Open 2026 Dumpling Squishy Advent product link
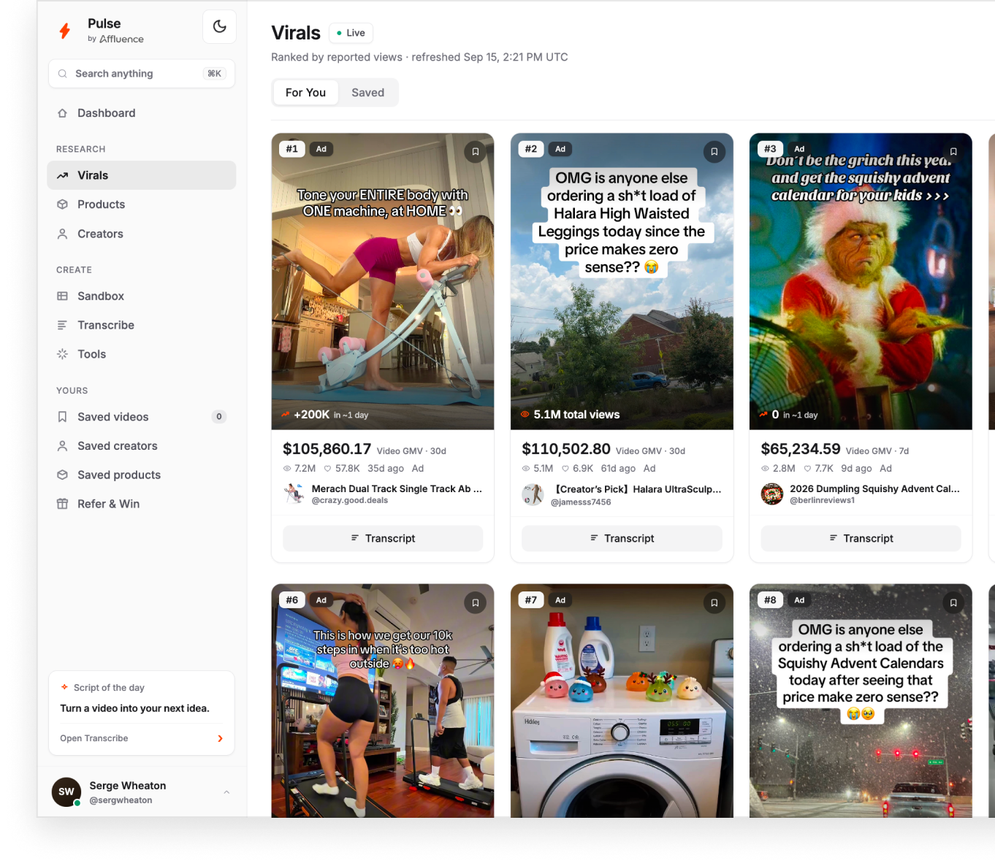Screen dimensions: 995x866 tap(874, 489)
